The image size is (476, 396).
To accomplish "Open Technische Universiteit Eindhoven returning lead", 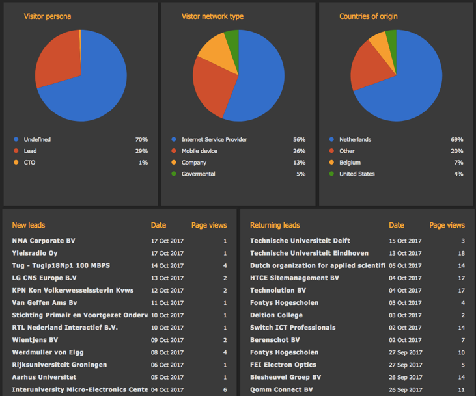I will pos(309,253).
